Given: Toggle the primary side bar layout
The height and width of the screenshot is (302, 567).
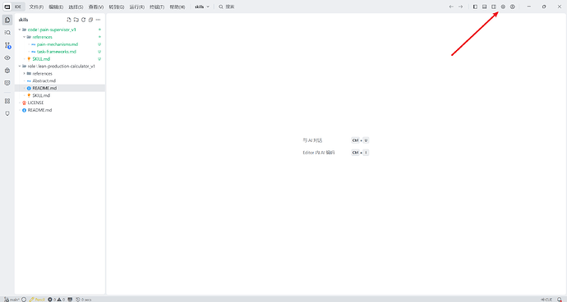Looking at the screenshot, I should pos(475,7).
